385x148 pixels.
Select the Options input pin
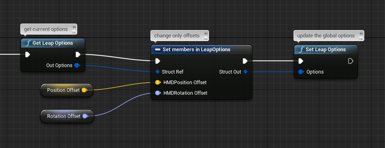301,72
